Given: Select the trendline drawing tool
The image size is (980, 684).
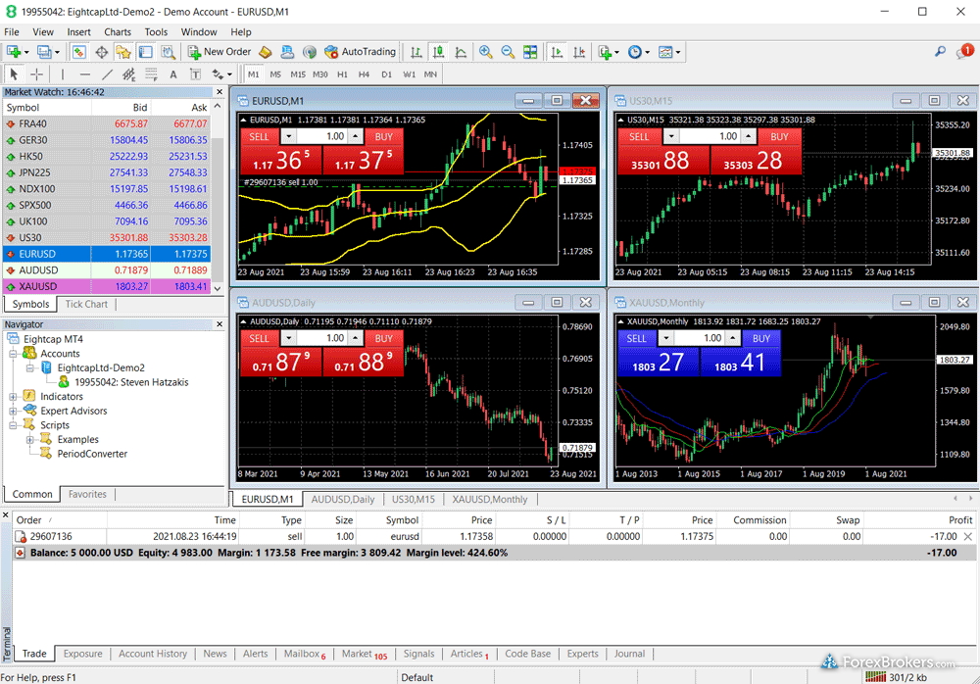Looking at the screenshot, I should pyautogui.click(x=106, y=74).
